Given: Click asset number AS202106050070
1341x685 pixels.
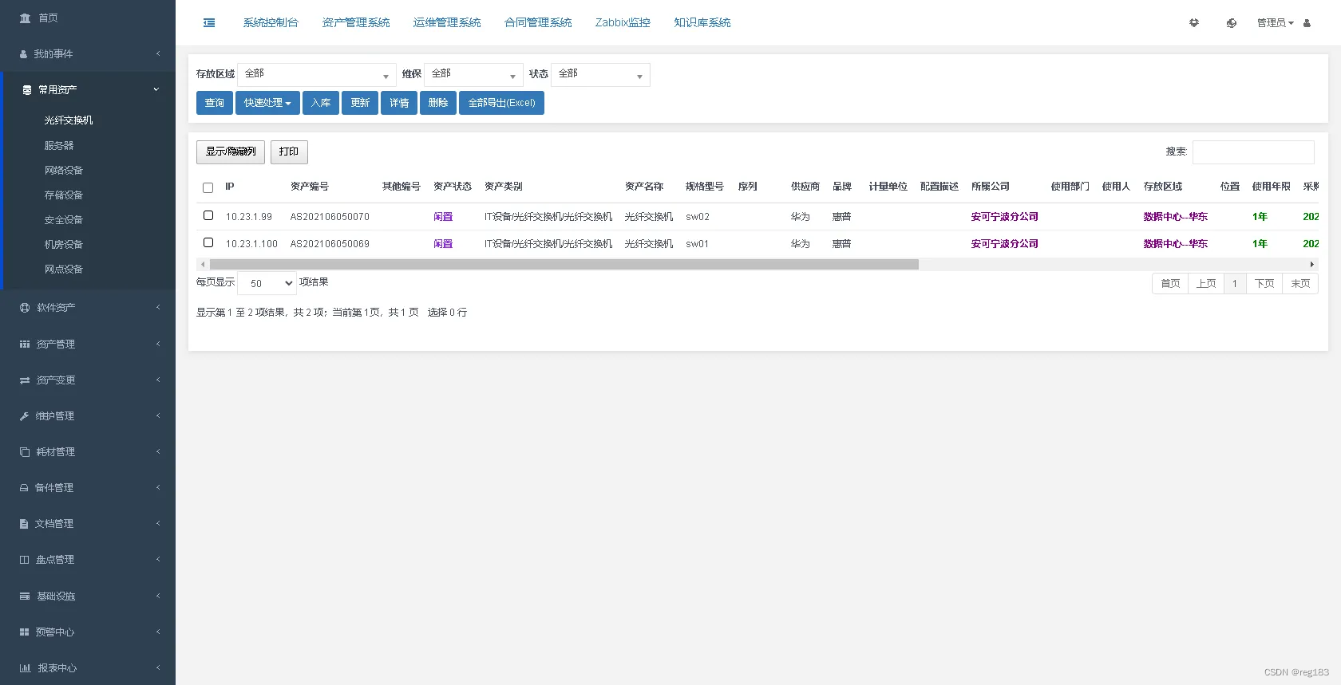Looking at the screenshot, I should (330, 217).
